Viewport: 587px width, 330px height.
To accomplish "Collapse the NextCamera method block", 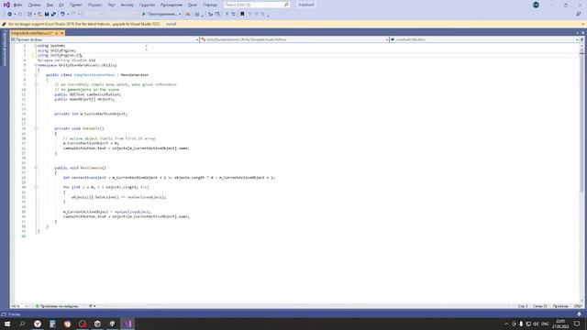I will (x=36, y=168).
